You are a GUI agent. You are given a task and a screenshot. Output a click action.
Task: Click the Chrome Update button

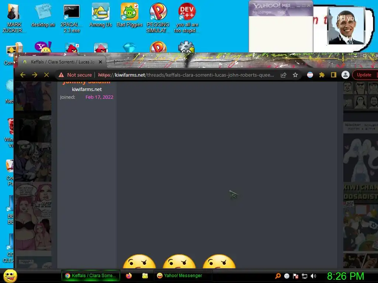click(364, 75)
